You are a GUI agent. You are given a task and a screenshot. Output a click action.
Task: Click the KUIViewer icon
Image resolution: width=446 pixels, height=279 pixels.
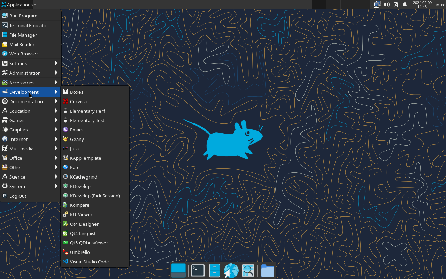pyautogui.click(x=65, y=214)
